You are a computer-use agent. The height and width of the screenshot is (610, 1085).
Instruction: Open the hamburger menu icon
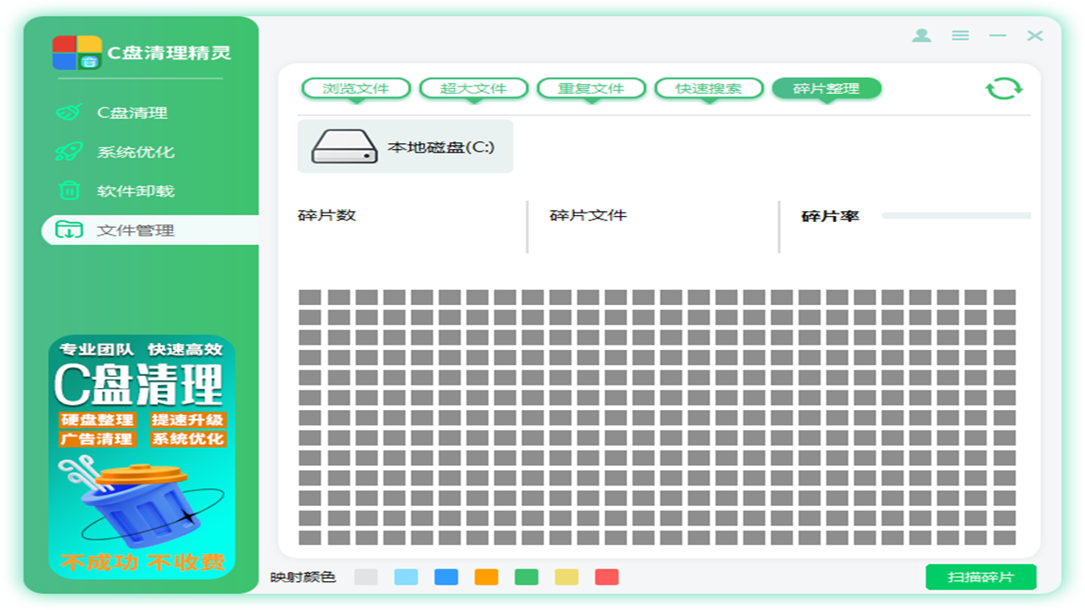(x=960, y=36)
